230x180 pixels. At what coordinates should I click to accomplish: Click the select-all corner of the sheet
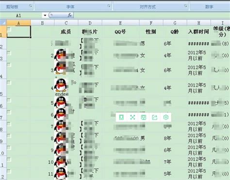click(3, 23)
